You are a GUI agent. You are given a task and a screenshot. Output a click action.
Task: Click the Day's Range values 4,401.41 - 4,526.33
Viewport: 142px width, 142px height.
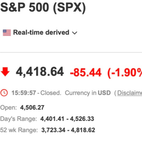click(x=67, y=119)
